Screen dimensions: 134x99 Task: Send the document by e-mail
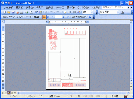tap(21, 12)
